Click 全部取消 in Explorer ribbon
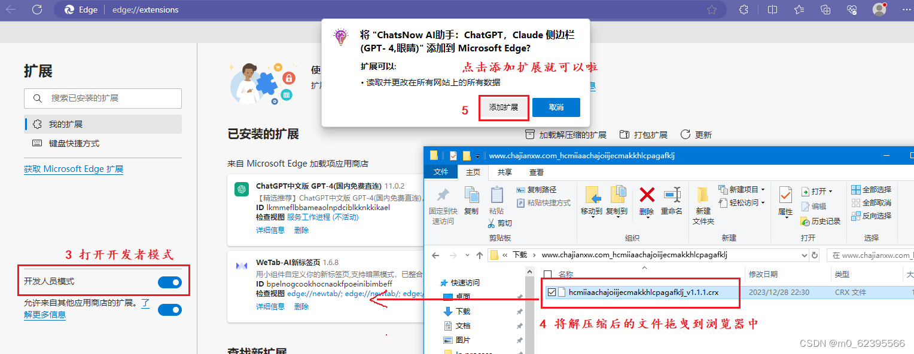This screenshot has width=914, height=354. [x=871, y=203]
